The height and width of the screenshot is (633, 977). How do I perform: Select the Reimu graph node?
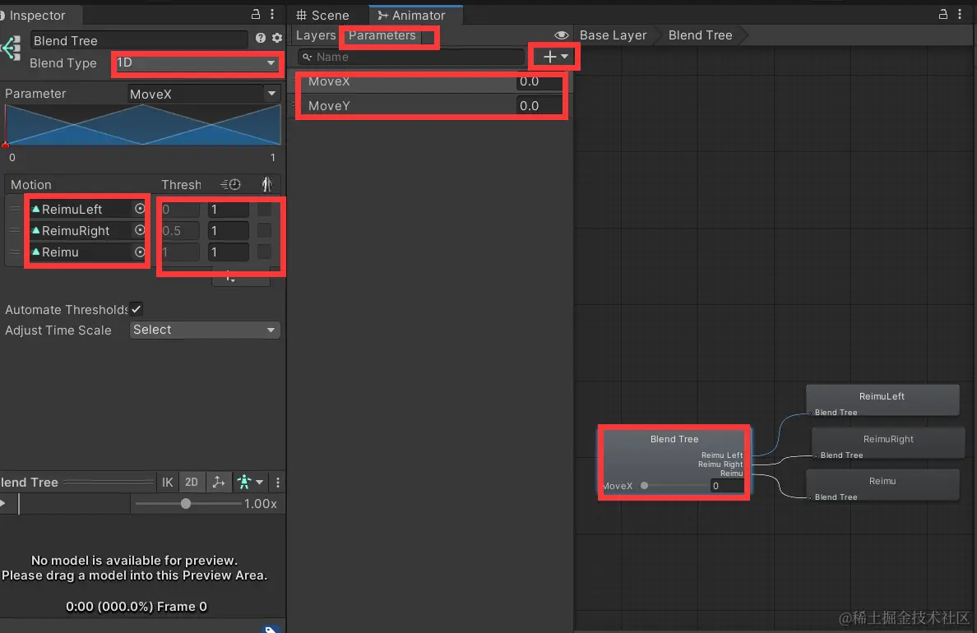coord(882,485)
